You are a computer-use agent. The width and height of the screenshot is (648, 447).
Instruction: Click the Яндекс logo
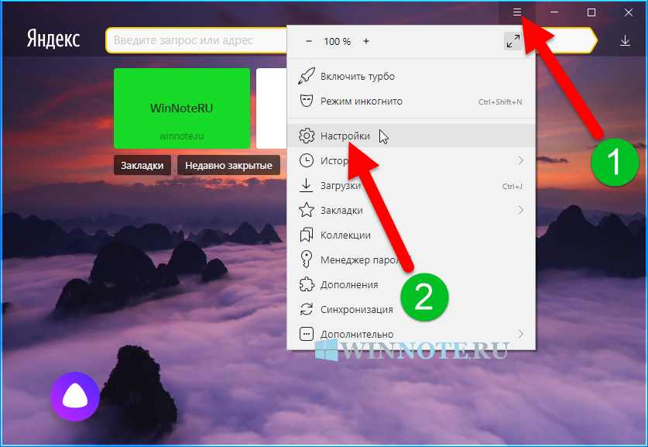pyautogui.click(x=53, y=40)
